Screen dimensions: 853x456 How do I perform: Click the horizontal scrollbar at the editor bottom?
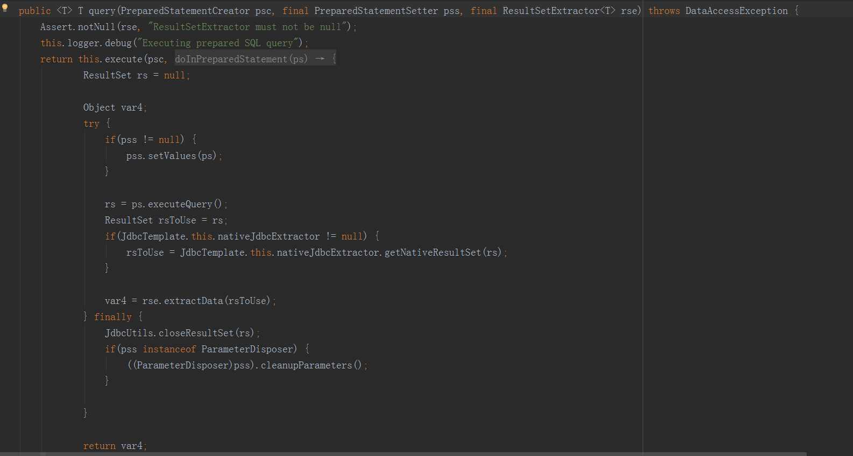tap(403, 454)
